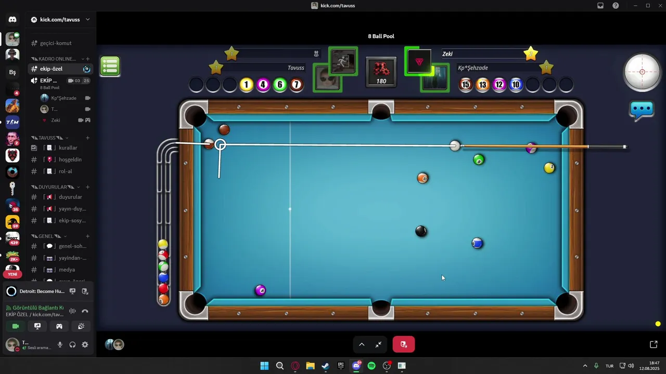
Task: Open voice noise suppression waveform icon
Action: [x=72, y=311]
